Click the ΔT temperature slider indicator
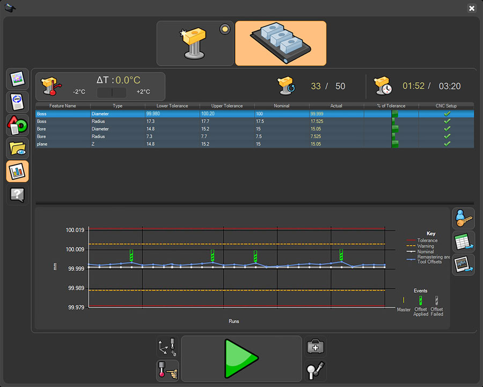The image size is (483, 387). (112, 92)
